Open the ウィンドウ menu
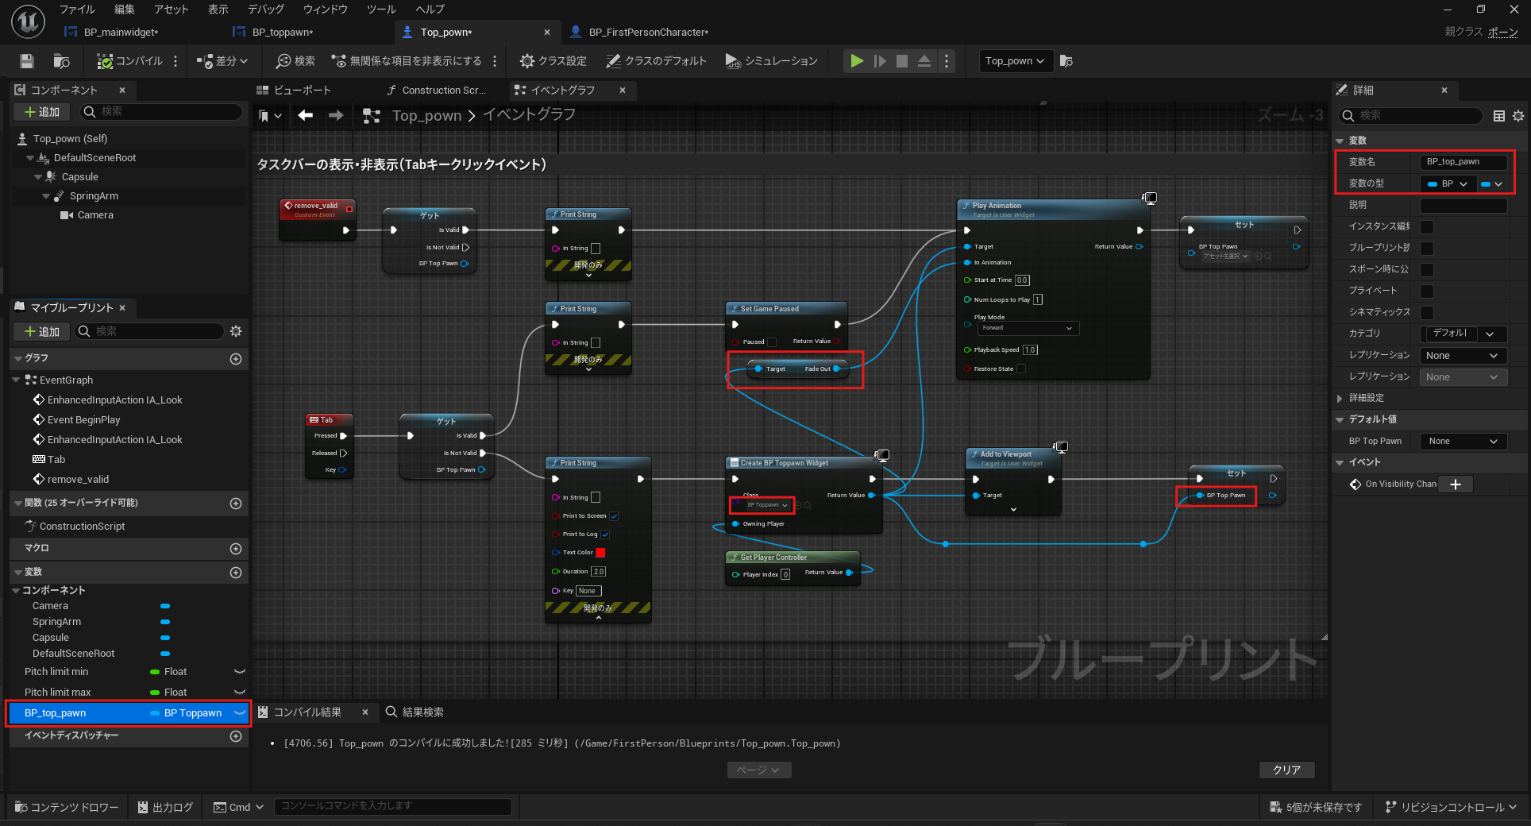1531x826 pixels. click(x=325, y=10)
